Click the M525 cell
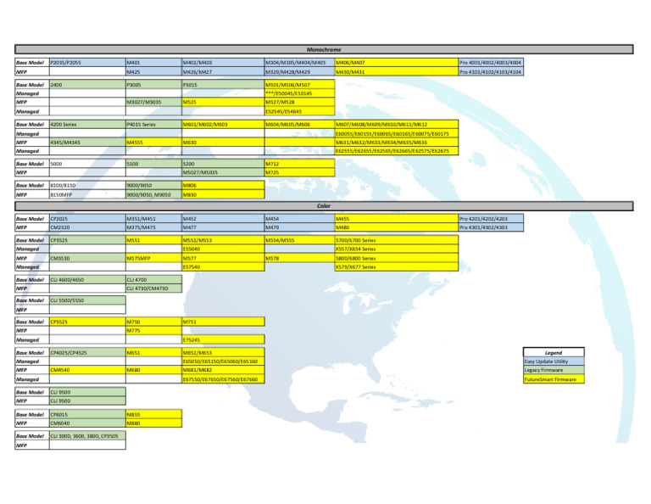Image resolution: width=651 pixels, height=504 pixels. point(224,102)
